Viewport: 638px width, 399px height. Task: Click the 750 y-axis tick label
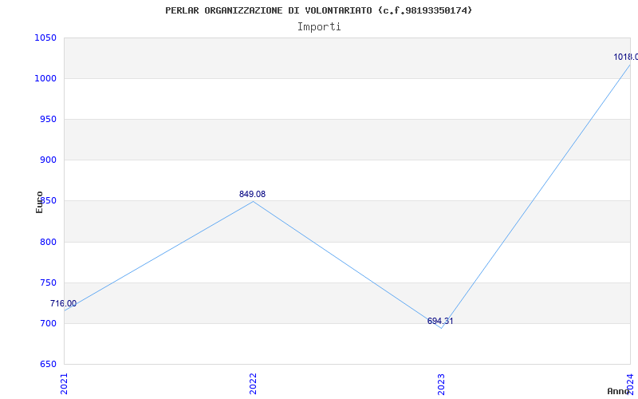(x=48, y=283)
